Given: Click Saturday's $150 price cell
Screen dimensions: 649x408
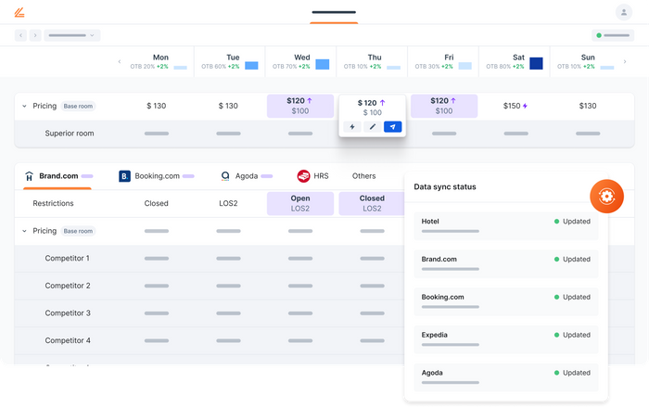Looking at the screenshot, I should click(515, 107).
